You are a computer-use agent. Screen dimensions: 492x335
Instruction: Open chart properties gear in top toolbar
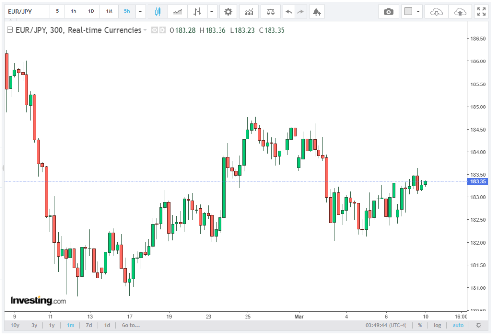[228, 12]
